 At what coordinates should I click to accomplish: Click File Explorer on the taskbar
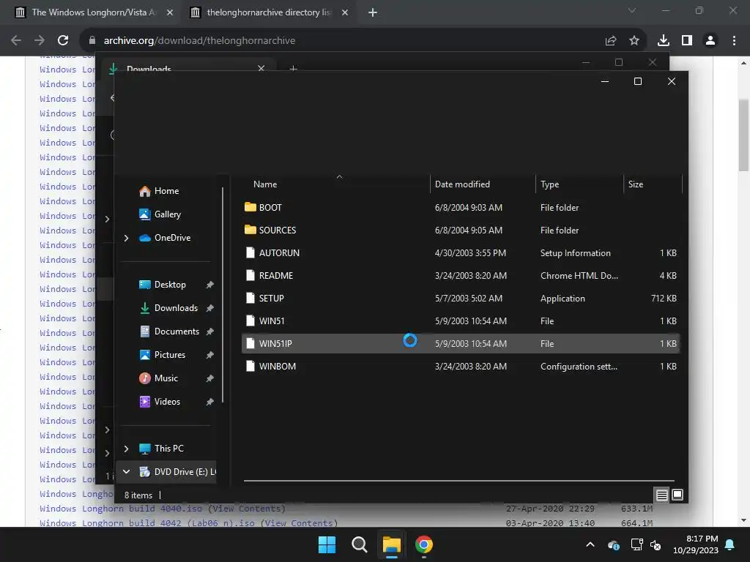pos(391,544)
